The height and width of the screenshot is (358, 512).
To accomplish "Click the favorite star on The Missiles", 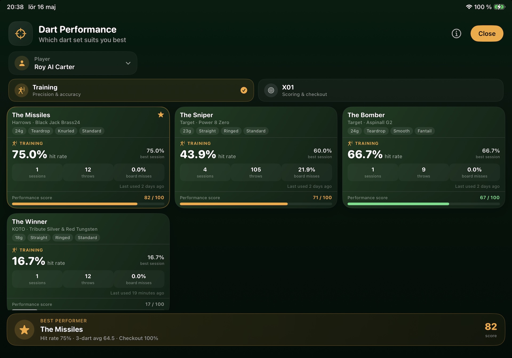I will coord(161,115).
